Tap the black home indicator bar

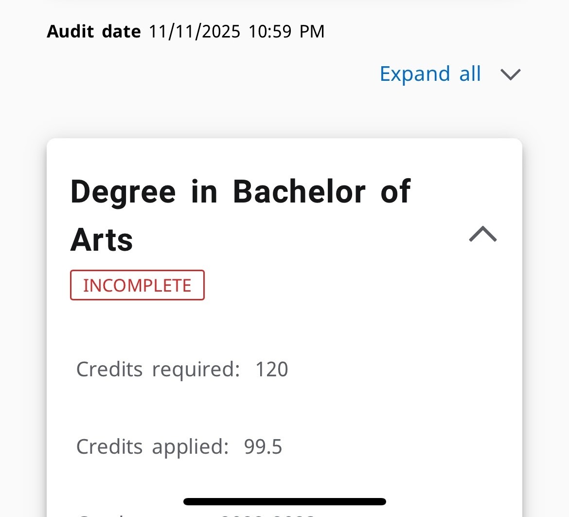pos(284,501)
